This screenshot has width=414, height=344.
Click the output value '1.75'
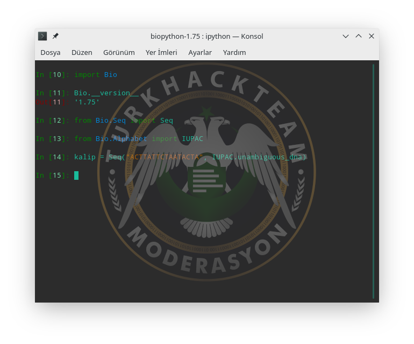point(87,102)
